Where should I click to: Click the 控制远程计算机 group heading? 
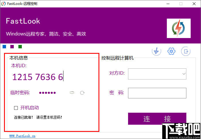coord(117,58)
